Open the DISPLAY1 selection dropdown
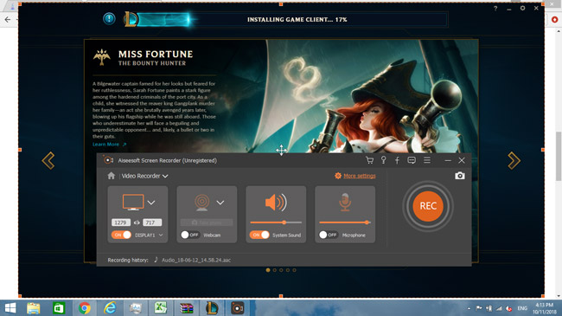Image resolution: width=562 pixels, height=316 pixels. tap(149, 235)
